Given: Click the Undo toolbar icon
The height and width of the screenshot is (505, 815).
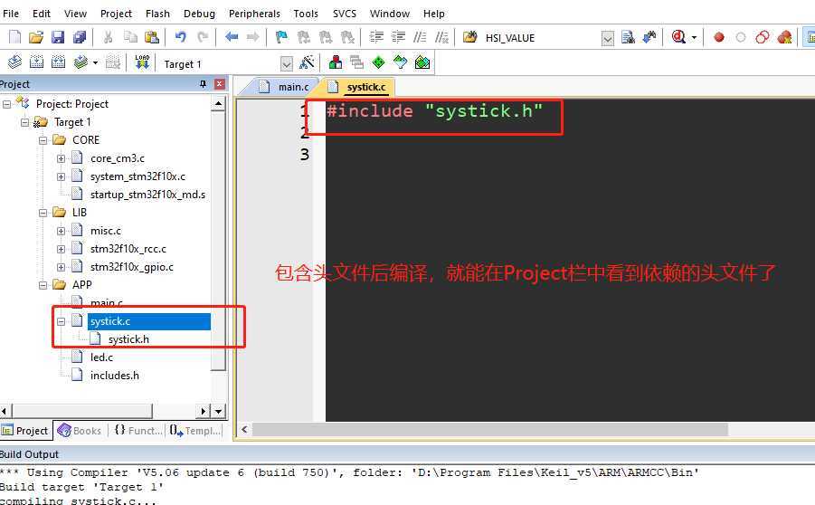Looking at the screenshot, I should coord(180,37).
